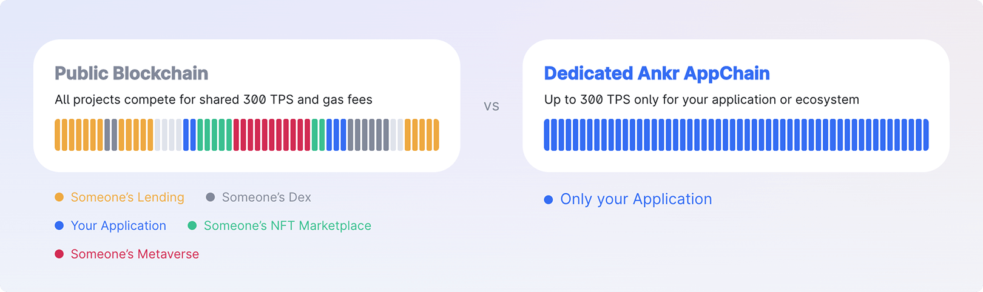Select the red dot beside Someone's Metaverse
This screenshot has width=983, height=292.
point(59,254)
